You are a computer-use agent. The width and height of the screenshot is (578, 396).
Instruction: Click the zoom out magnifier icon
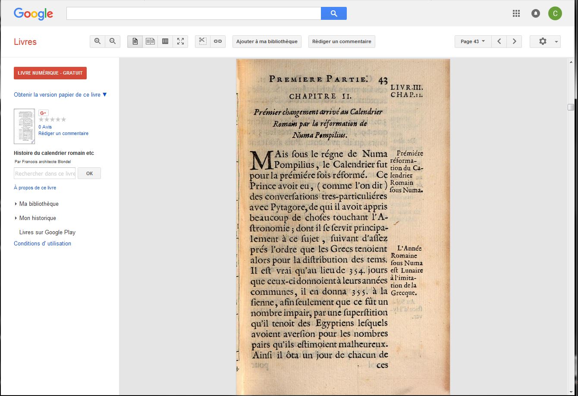tap(113, 41)
